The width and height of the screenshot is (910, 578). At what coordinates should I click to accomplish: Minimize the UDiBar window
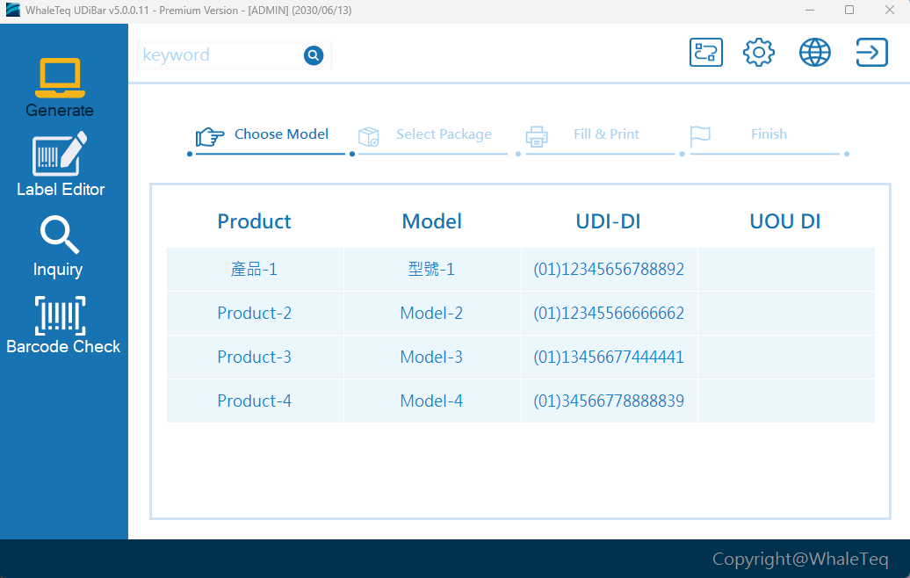click(x=810, y=10)
